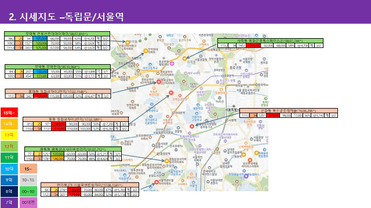Click the red 150,000 price cell
This screenshot has height=208, width=371.
tap(74, 190)
